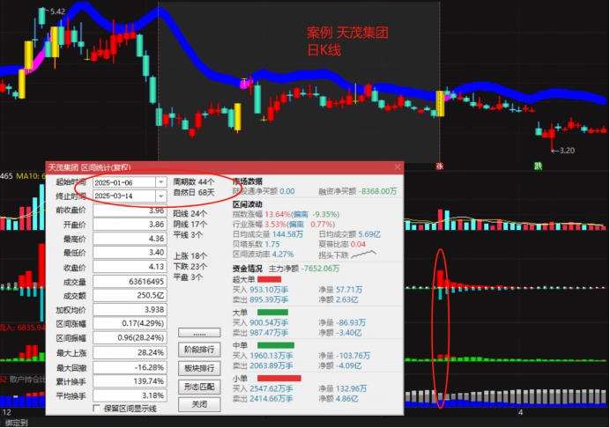Screen dimensions: 610x428
Task: Click the 形态匹配 button
Action: coord(199,387)
